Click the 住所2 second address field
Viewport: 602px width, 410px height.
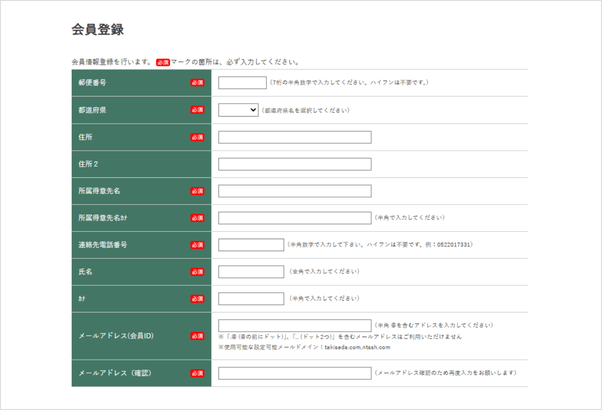click(294, 164)
